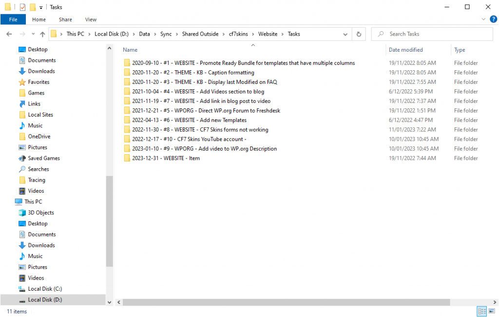
Task: Click cf7skins in the address breadcrumb
Action: point(238,34)
